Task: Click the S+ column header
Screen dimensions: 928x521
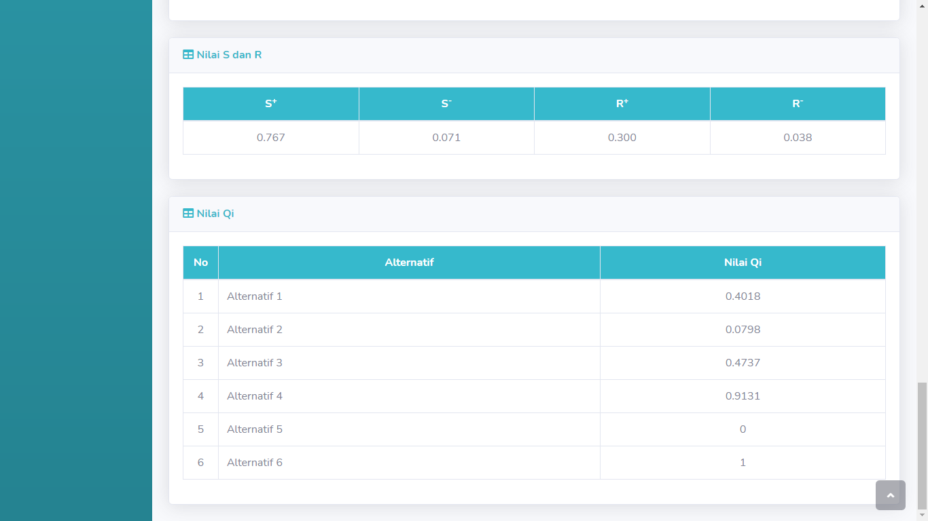Action: click(271, 104)
